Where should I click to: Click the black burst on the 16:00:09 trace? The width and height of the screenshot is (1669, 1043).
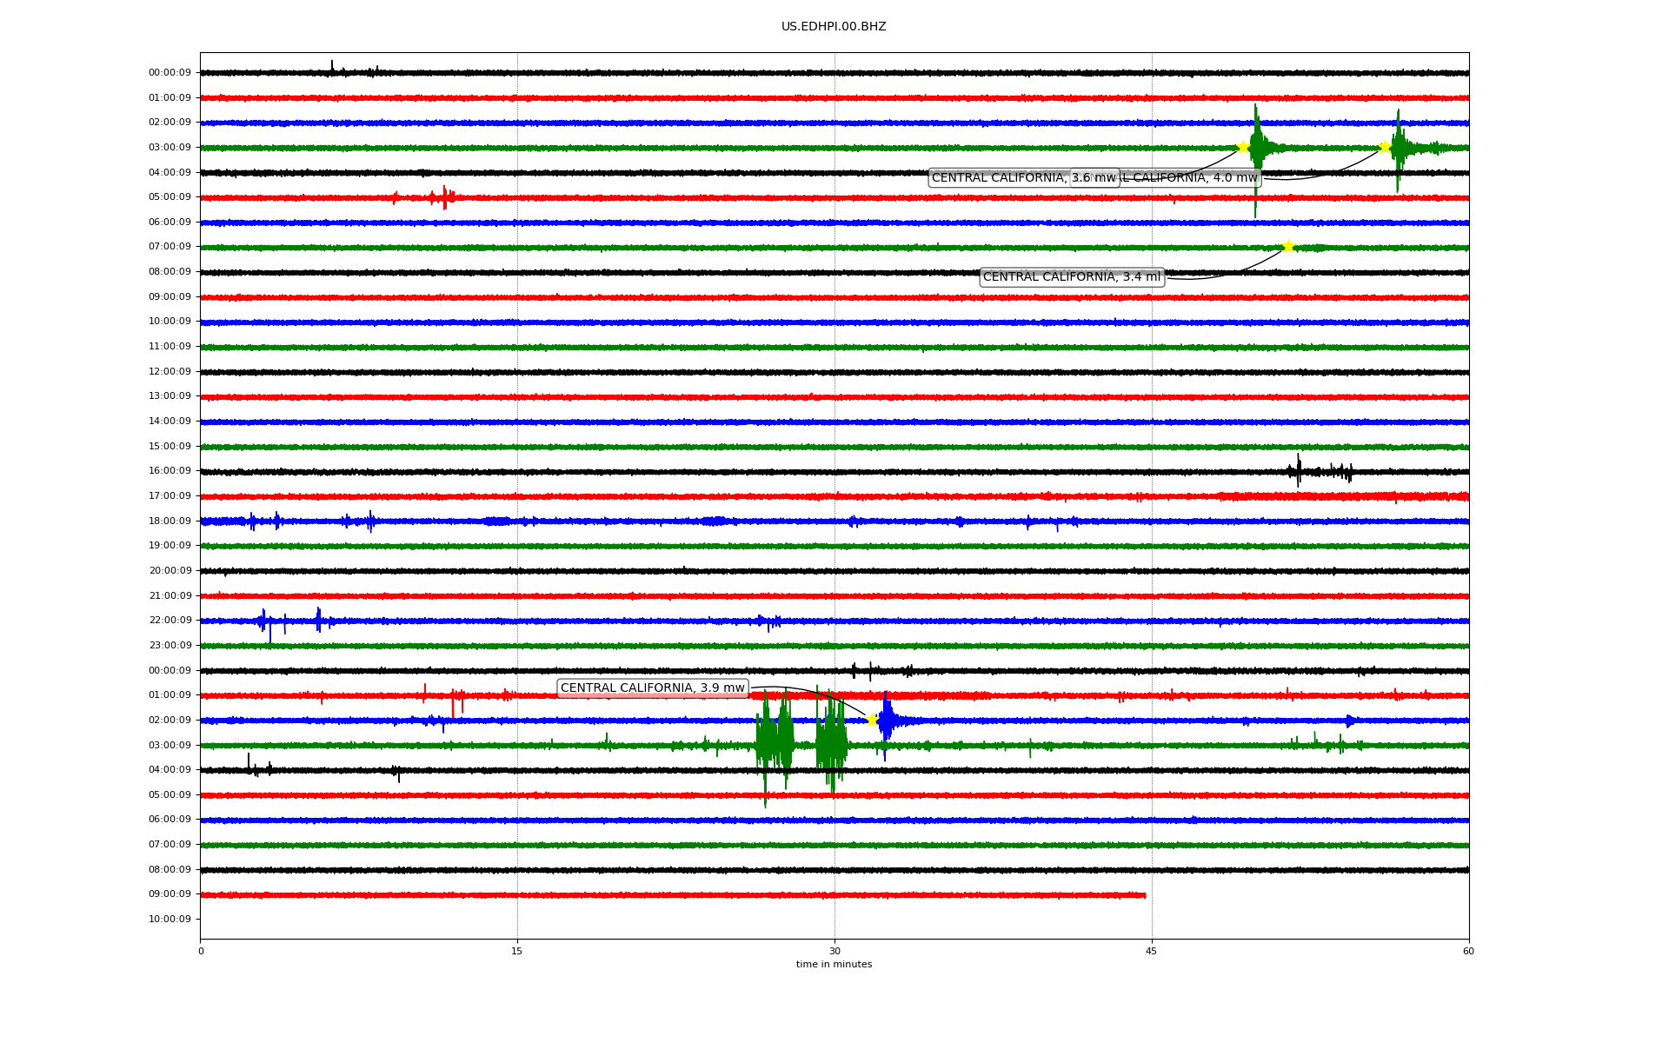[1299, 471]
